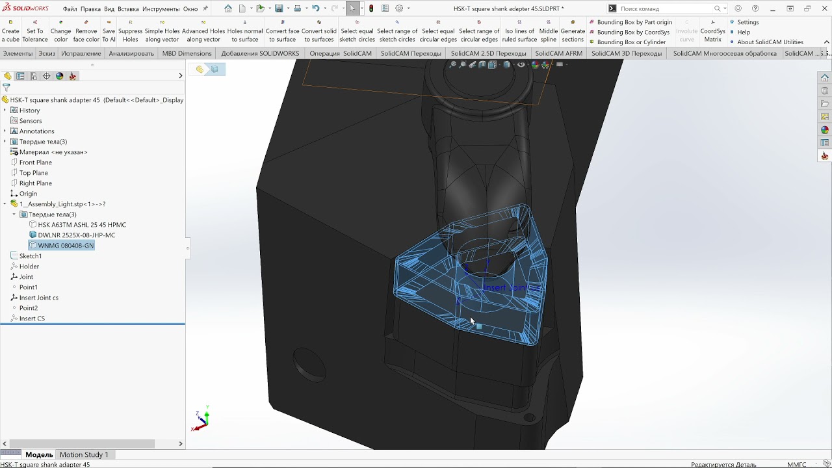Click Select range of sketch circles
The height and width of the screenshot is (468, 832).
point(397,31)
